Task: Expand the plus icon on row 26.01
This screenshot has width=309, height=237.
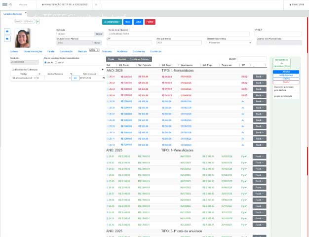Action: pyautogui.click(x=108, y=77)
